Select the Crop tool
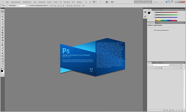Image resolution: width=186 pixels, height=112 pixels. (x=3, y=22)
